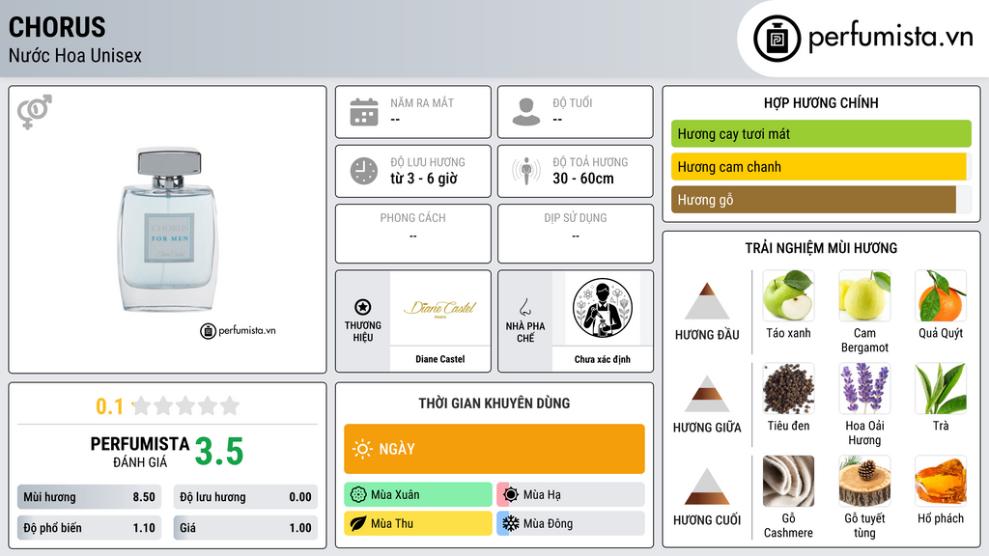Image resolution: width=989 pixels, height=556 pixels.
Task: Click the perfumista.vn site name
Action: coord(890,38)
